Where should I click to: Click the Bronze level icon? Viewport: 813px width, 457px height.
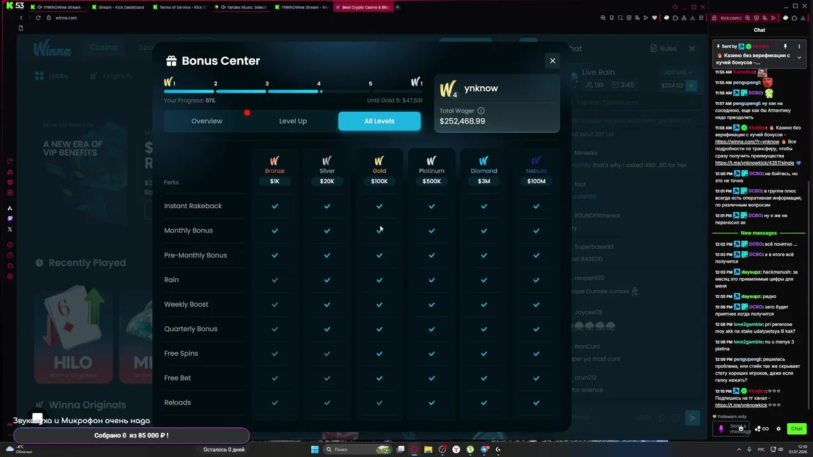pos(275,161)
